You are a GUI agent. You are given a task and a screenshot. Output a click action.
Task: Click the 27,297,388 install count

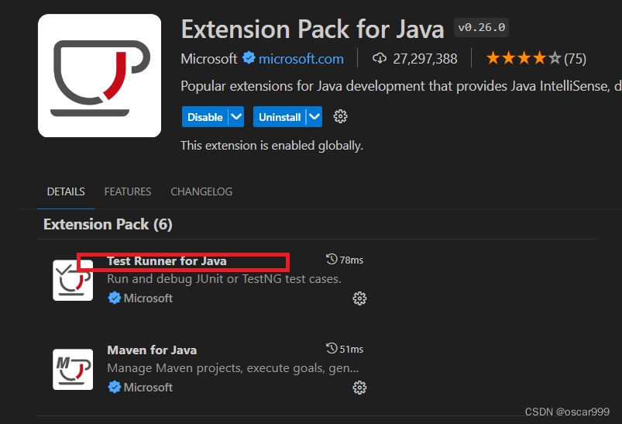click(425, 59)
